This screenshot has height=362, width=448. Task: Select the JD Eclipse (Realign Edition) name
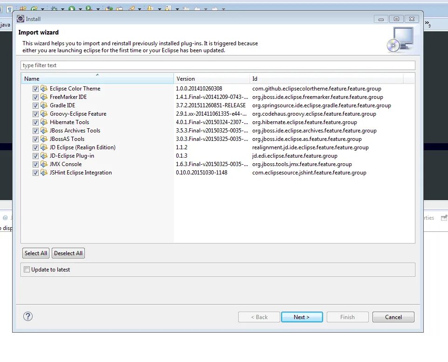tap(83, 147)
